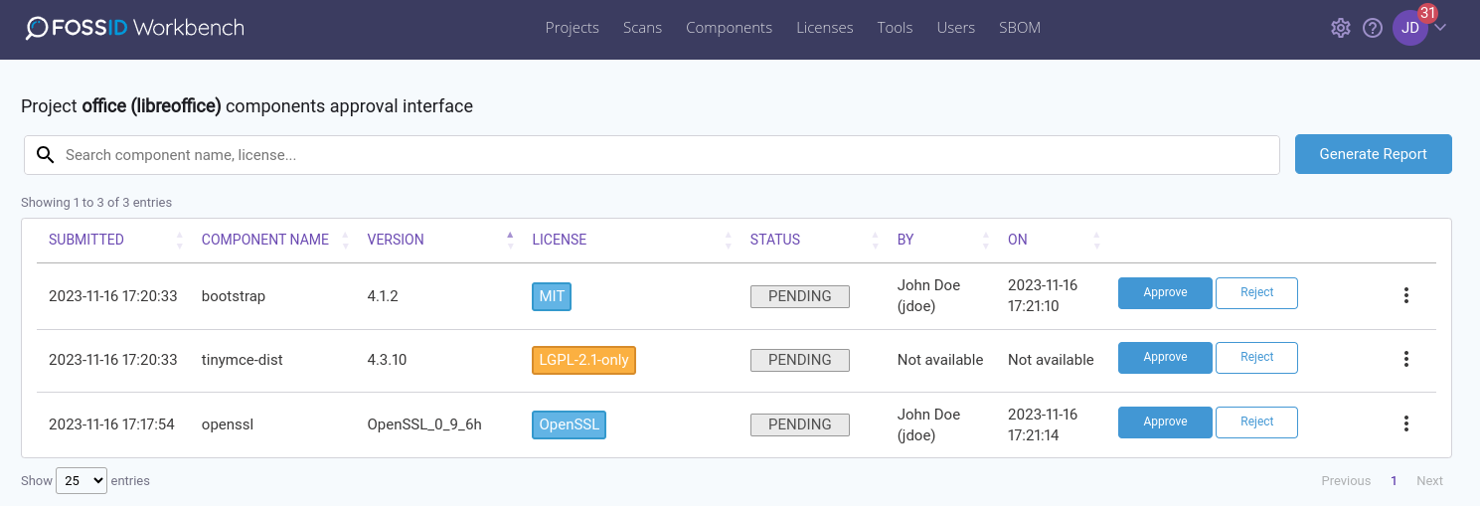
Task: Sort by Component Name column arrows
Action: (x=346, y=240)
